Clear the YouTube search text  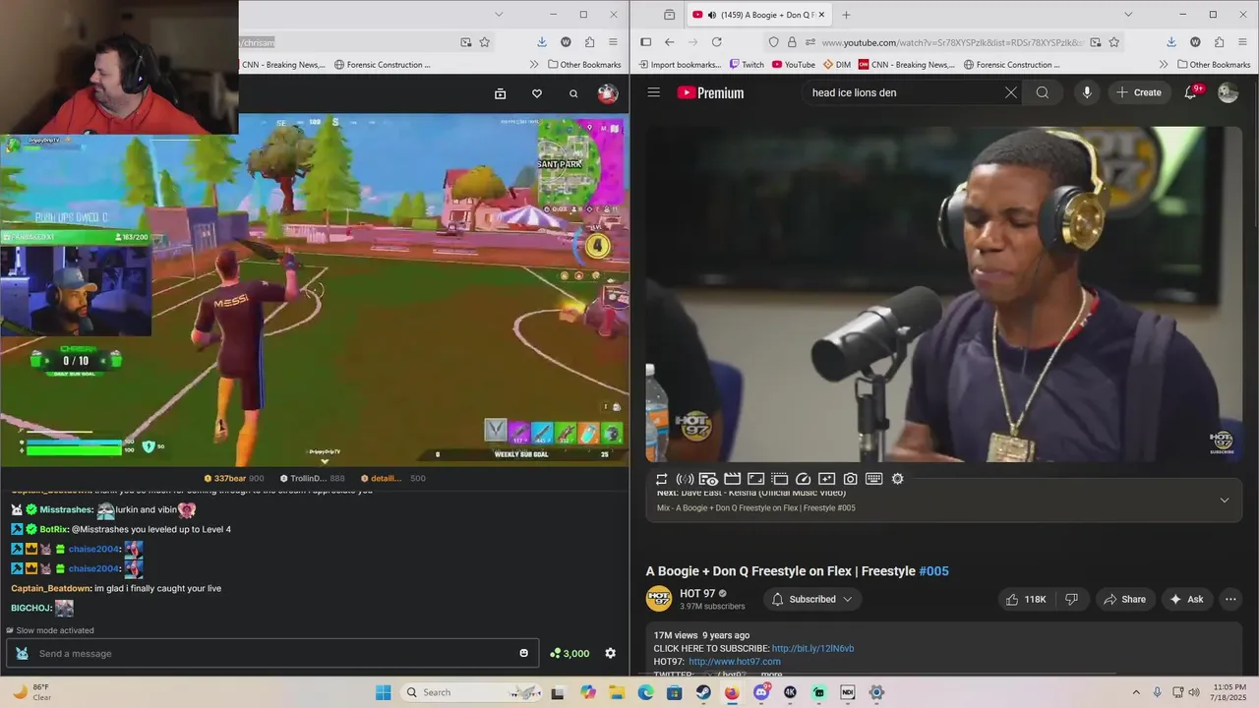pos(1010,92)
